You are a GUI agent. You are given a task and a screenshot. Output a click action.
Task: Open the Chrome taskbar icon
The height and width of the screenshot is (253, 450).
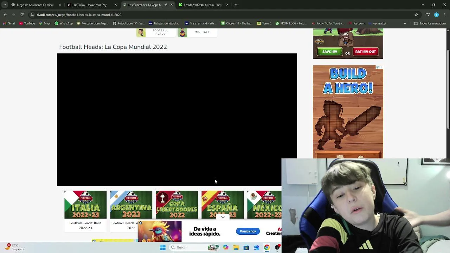(267, 247)
